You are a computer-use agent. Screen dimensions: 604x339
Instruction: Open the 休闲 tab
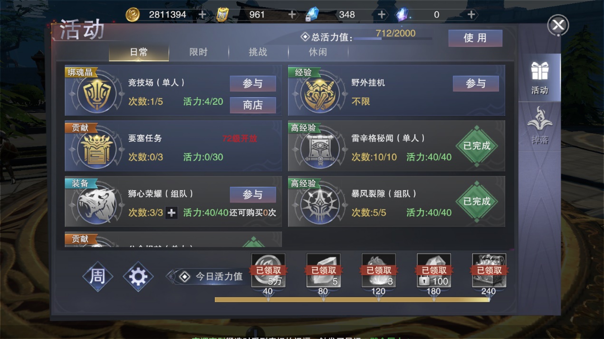318,52
